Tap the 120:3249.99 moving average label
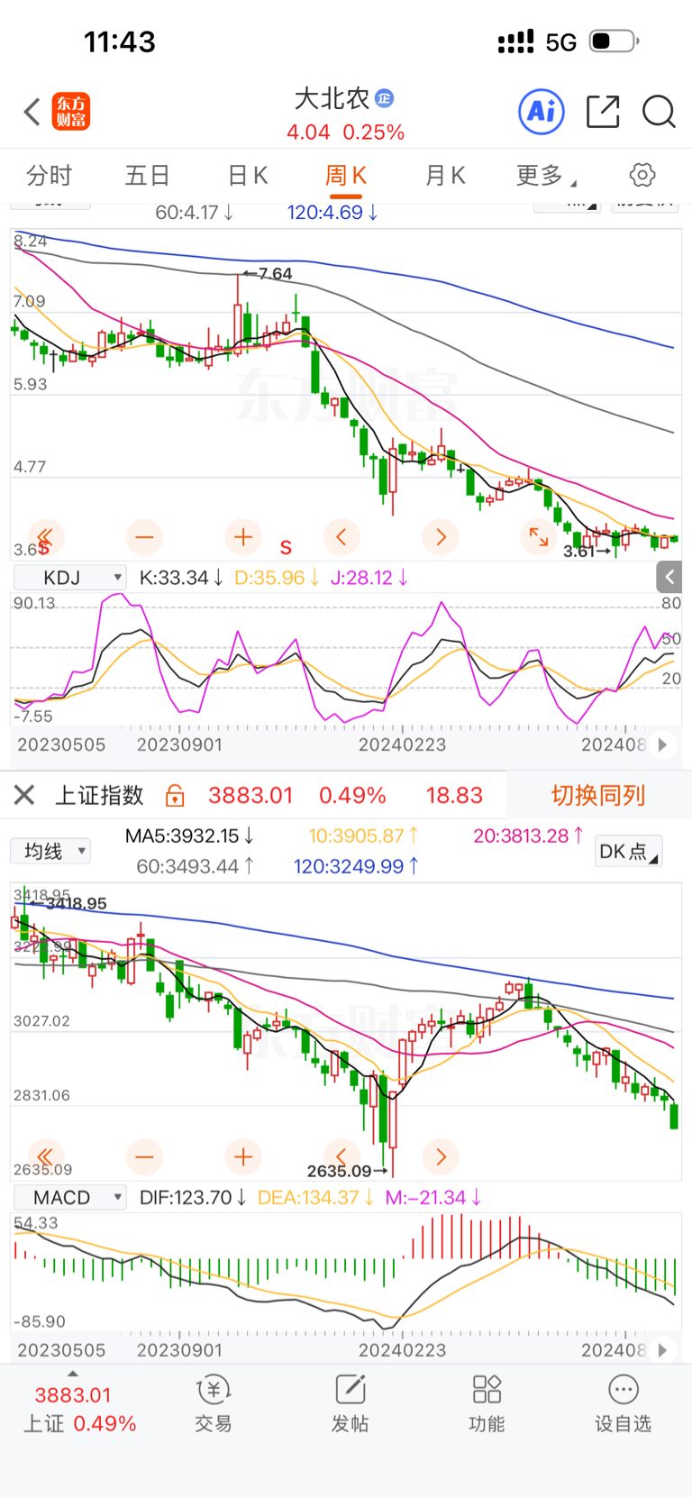 coord(356,866)
